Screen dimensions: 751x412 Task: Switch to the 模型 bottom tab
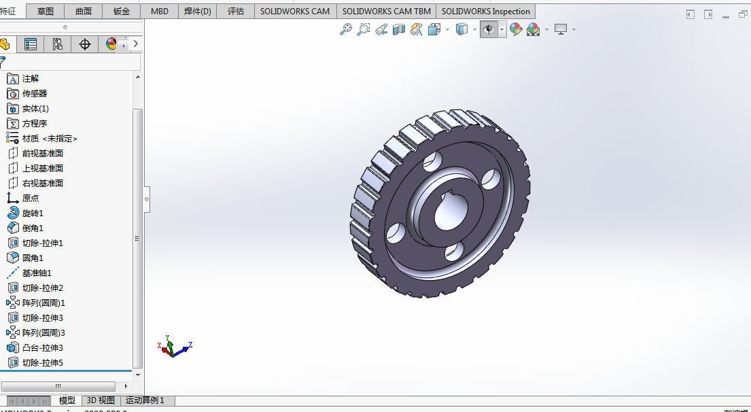click(x=67, y=400)
